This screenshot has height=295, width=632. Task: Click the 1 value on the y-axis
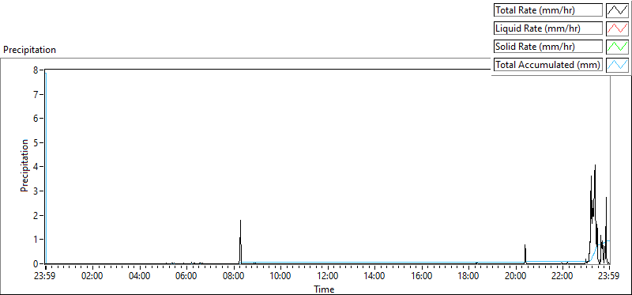(36, 240)
